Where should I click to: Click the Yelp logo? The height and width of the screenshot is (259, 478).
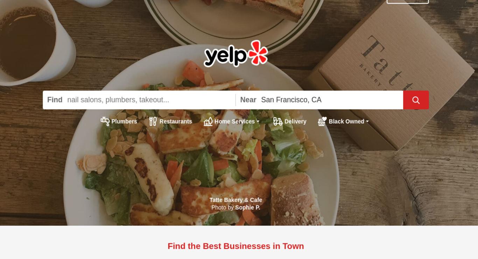coord(236,54)
